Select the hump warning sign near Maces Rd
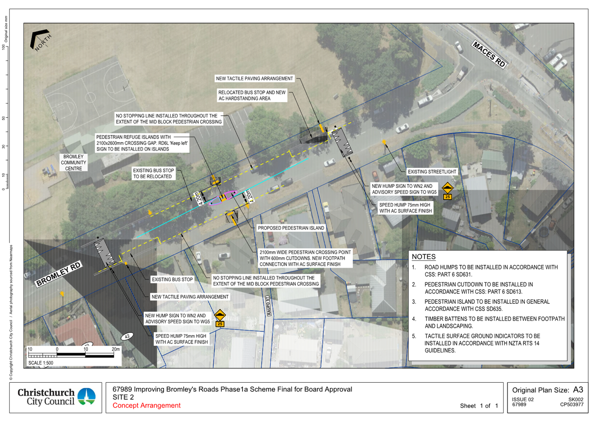The image size is (597, 422). coord(447,190)
